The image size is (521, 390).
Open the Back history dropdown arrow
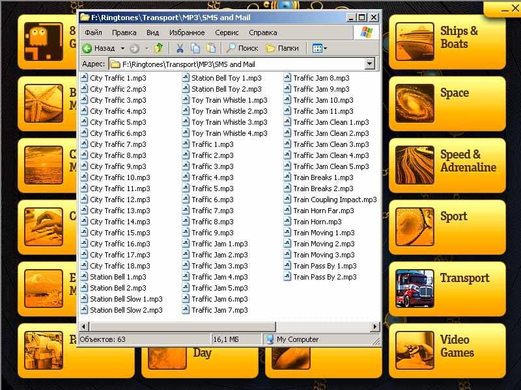tap(122, 48)
